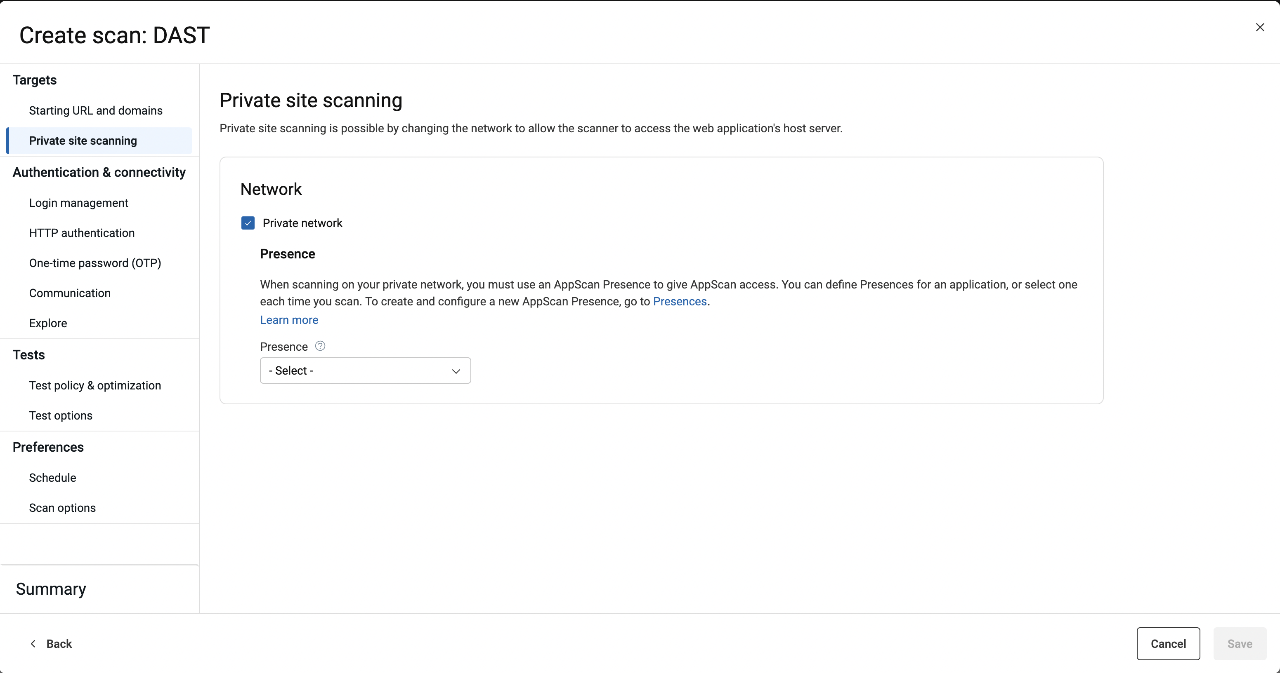This screenshot has width=1280, height=673.
Task: Click the Cancel button
Action: [x=1168, y=644]
